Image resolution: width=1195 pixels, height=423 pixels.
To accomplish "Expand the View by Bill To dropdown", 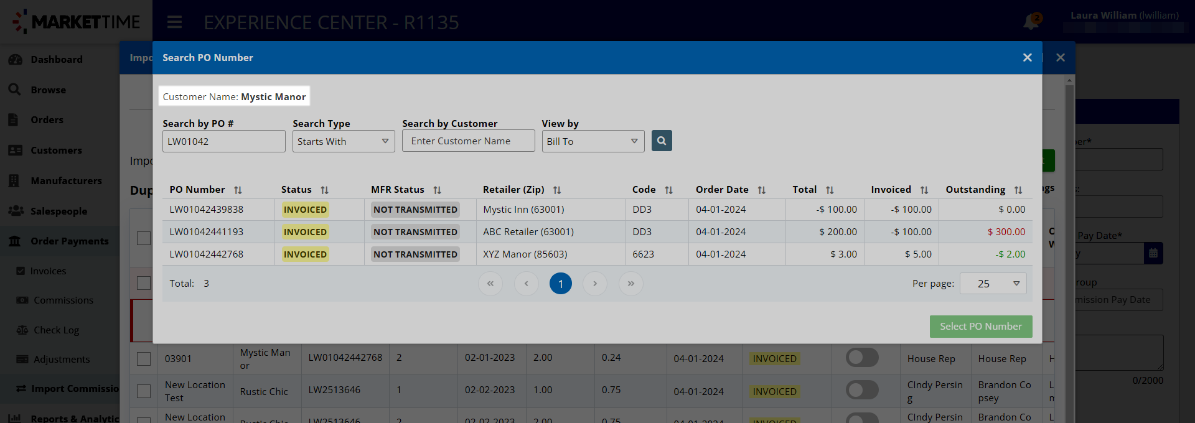I will [x=593, y=141].
